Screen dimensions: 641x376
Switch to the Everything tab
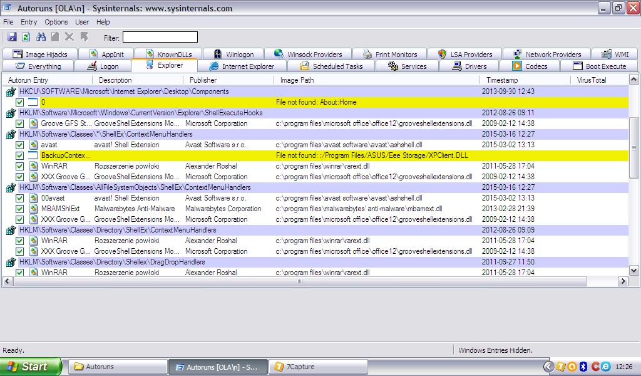(38, 66)
